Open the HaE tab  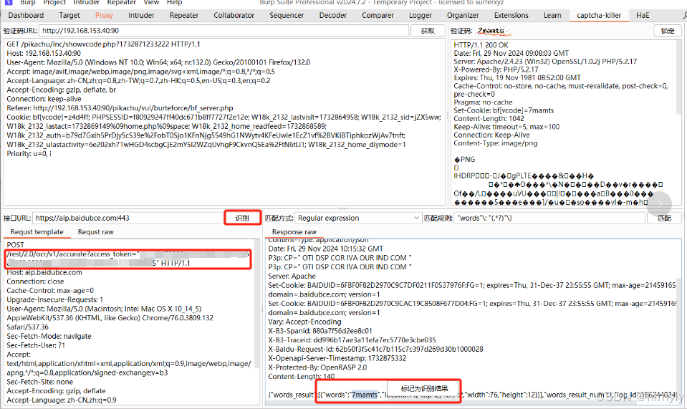point(643,15)
